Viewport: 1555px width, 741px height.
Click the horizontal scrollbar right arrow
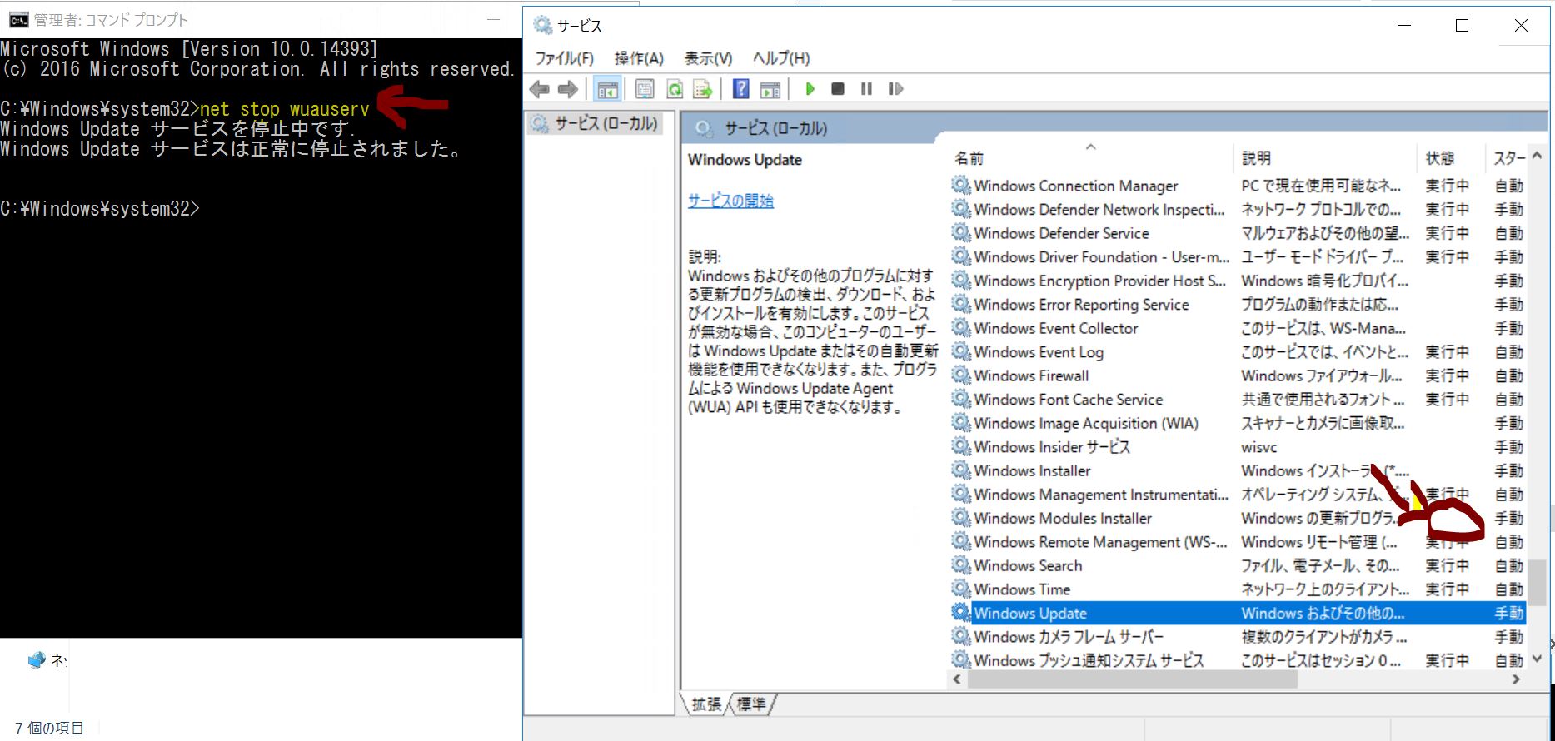tap(1516, 679)
